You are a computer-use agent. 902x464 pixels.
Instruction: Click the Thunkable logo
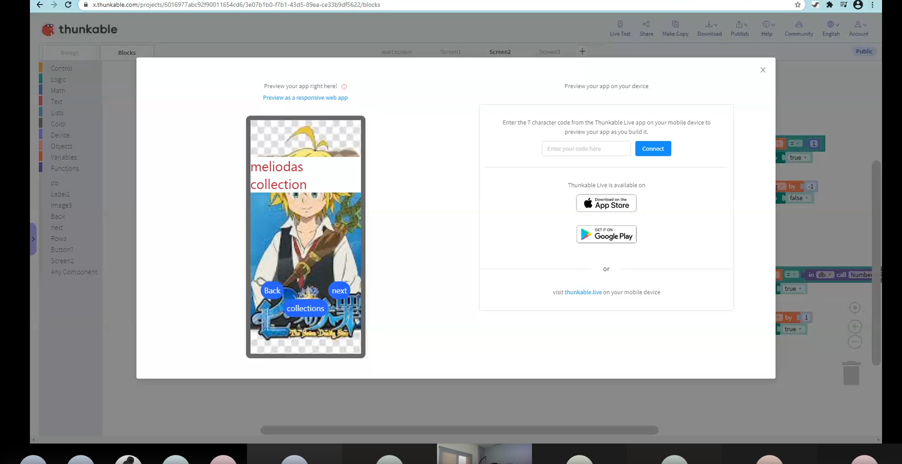tap(79, 29)
